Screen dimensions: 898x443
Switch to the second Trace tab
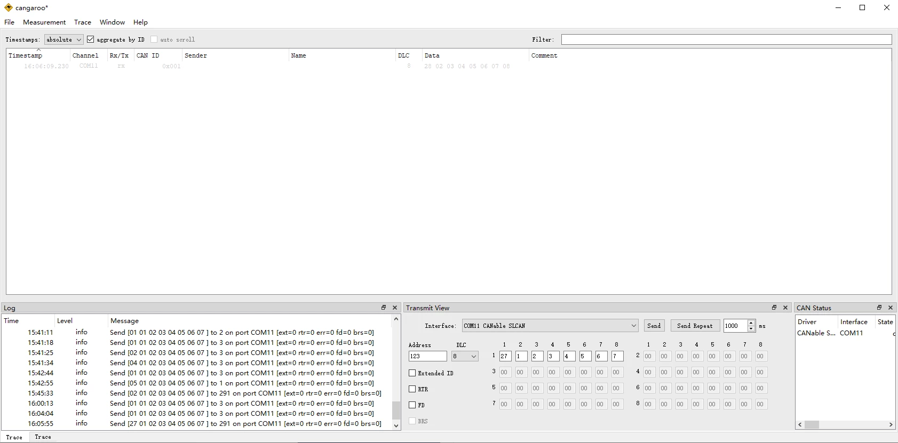click(43, 437)
